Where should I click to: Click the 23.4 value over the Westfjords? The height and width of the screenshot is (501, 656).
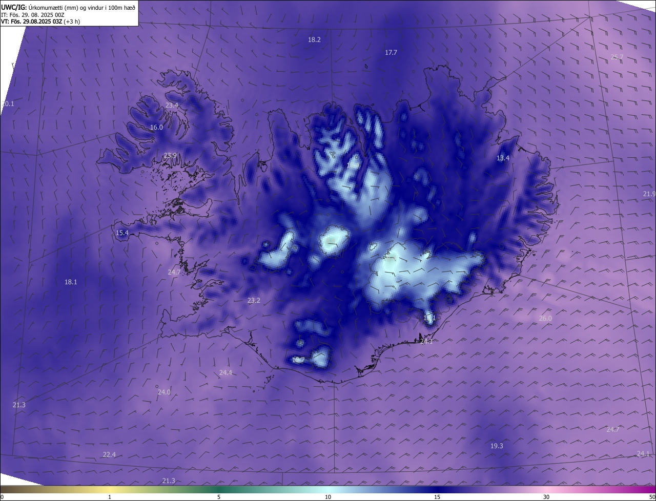172,105
